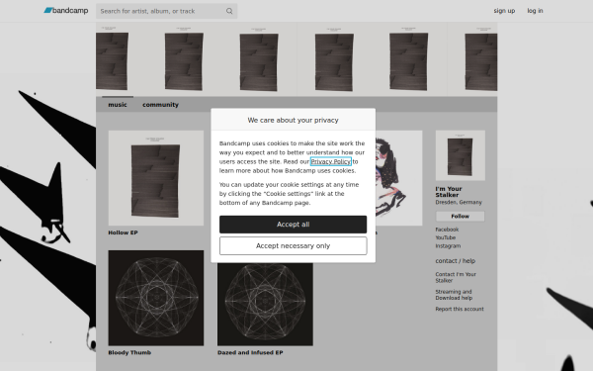Switch to the music tab
The width and height of the screenshot is (593, 371).
[x=118, y=105]
